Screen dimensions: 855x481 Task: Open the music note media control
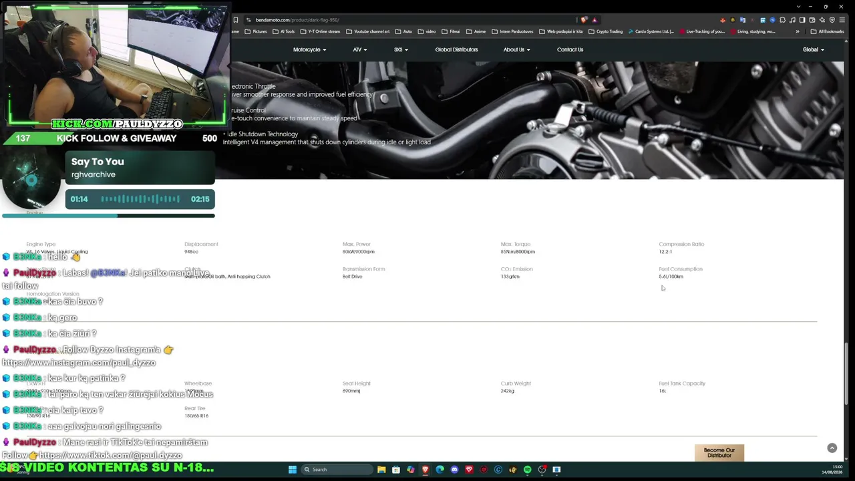point(792,20)
